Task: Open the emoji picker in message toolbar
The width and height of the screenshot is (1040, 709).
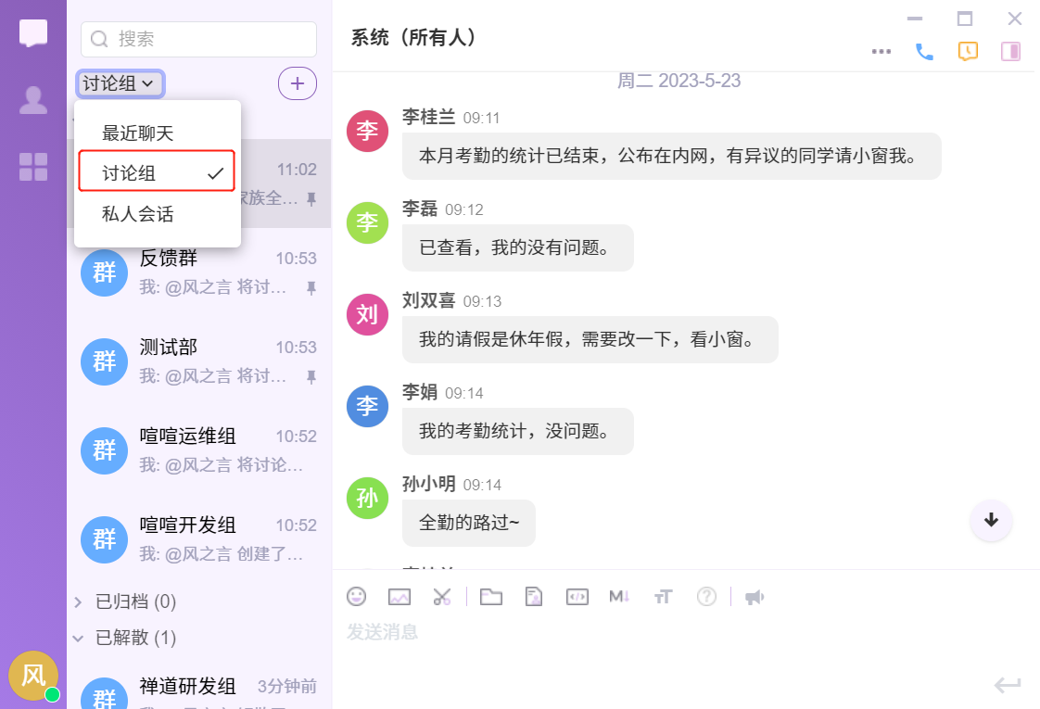Action: click(x=356, y=597)
